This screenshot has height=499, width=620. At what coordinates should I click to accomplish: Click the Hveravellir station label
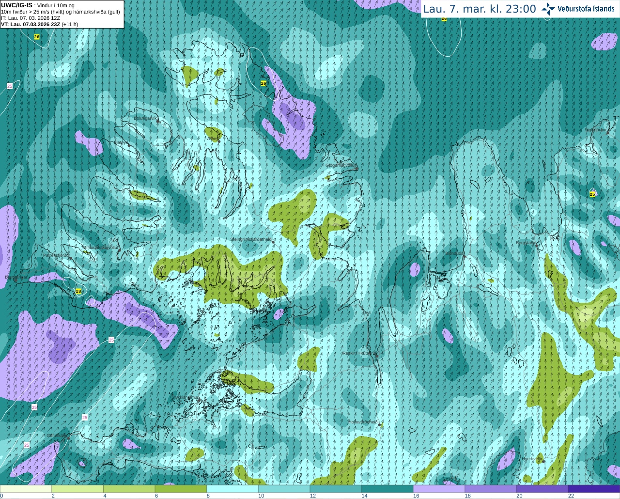pyautogui.click(x=532, y=459)
